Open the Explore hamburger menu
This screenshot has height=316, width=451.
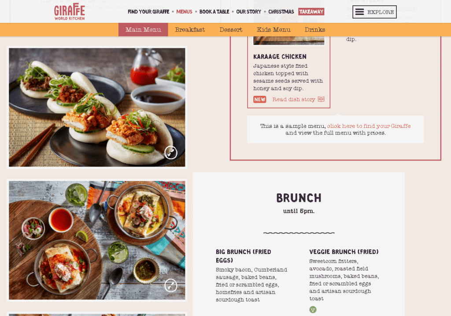(x=374, y=12)
